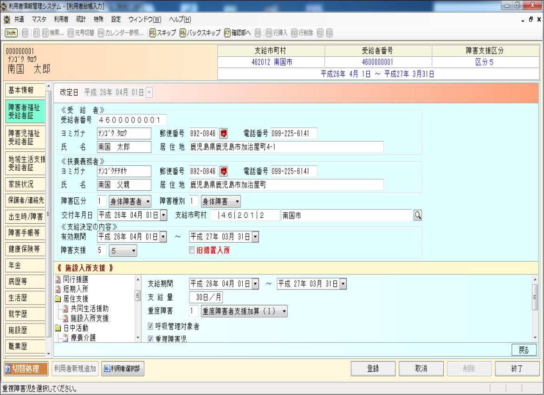544x395 pixels.
Task: Click the postal code lookup icon for 受給者
Action: (224, 134)
